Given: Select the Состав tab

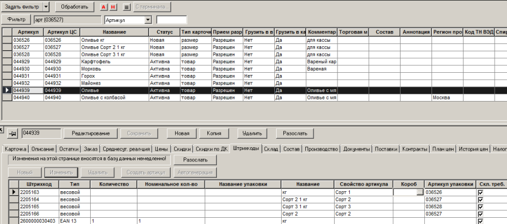Looking at the screenshot, I should (x=292, y=149).
